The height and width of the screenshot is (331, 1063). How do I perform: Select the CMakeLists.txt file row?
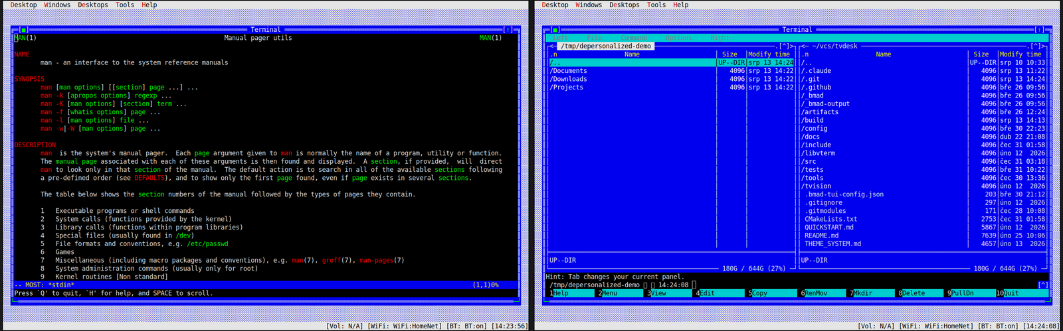923,219
